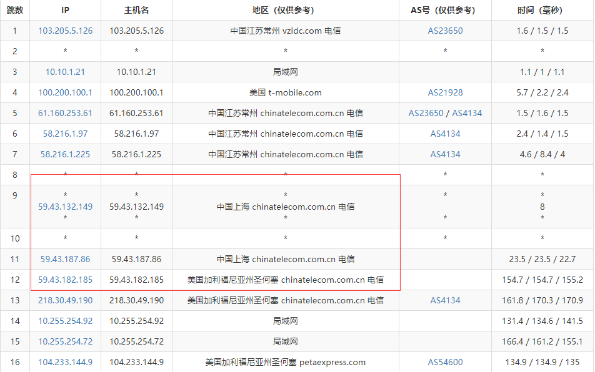Click AS23650 link in hop 5 row

[x=426, y=113]
